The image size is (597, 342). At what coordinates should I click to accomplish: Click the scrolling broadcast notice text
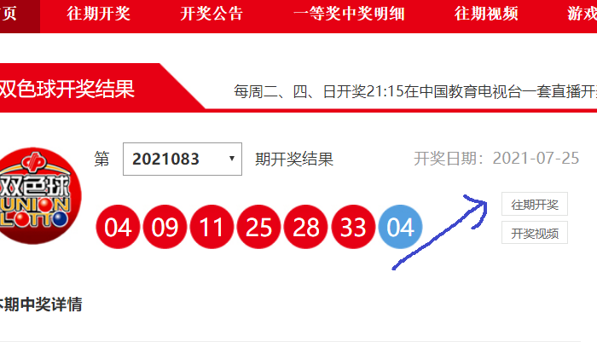[415, 91]
